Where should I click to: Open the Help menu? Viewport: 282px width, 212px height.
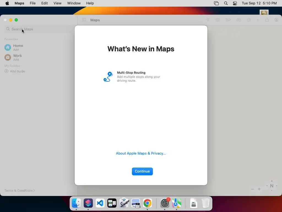90,3
